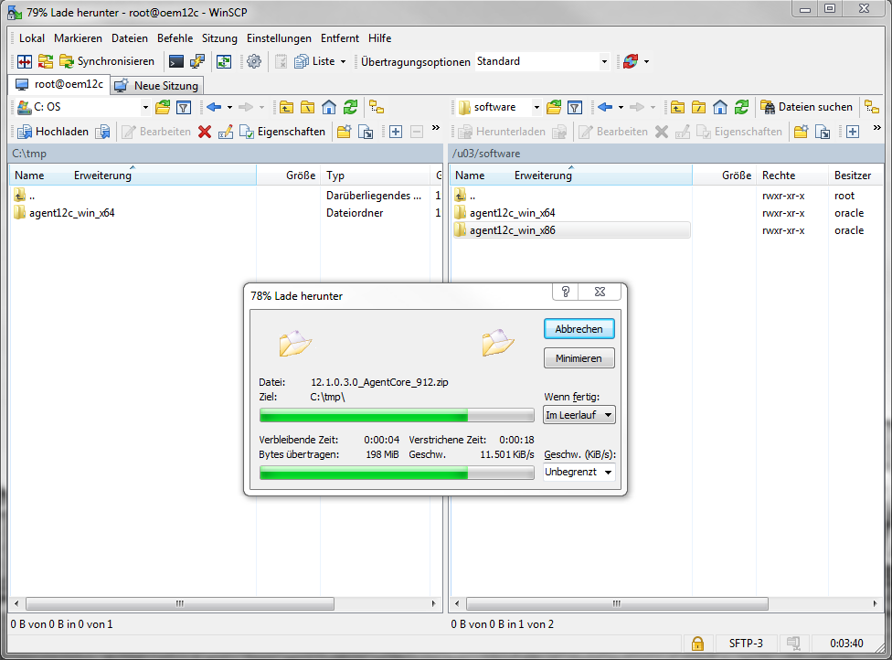Click Abbrechen to cancel download
892x660 pixels.
click(579, 329)
